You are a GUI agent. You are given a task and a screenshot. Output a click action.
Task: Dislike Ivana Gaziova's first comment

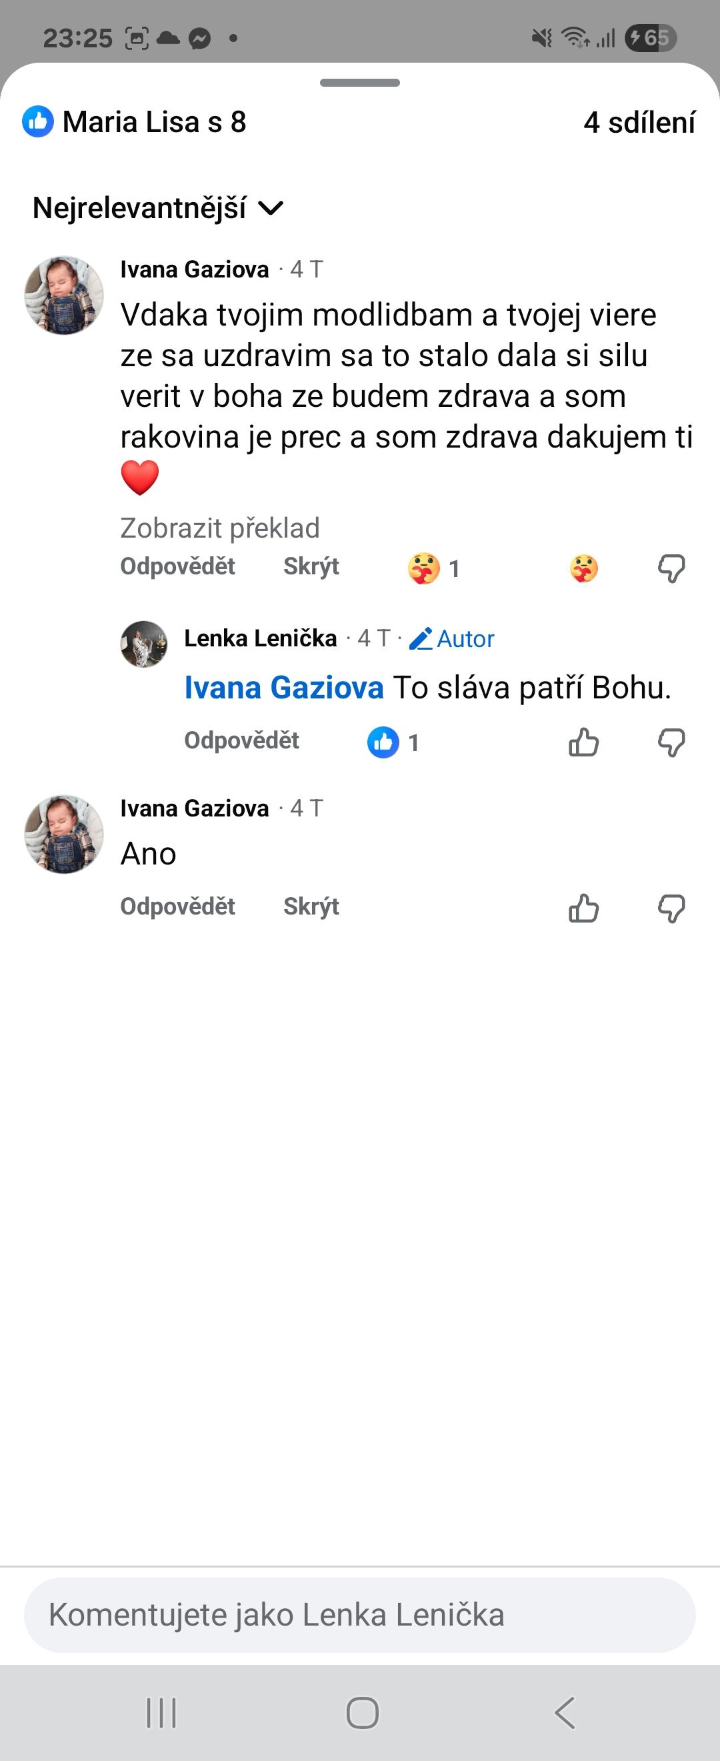pos(671,568)
